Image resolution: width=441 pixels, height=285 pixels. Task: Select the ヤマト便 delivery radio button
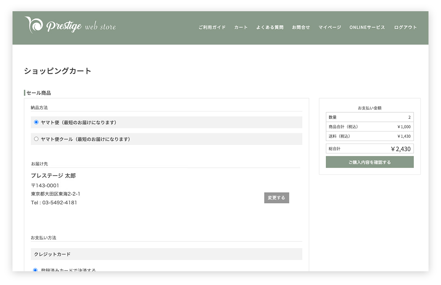pos(36,122)
